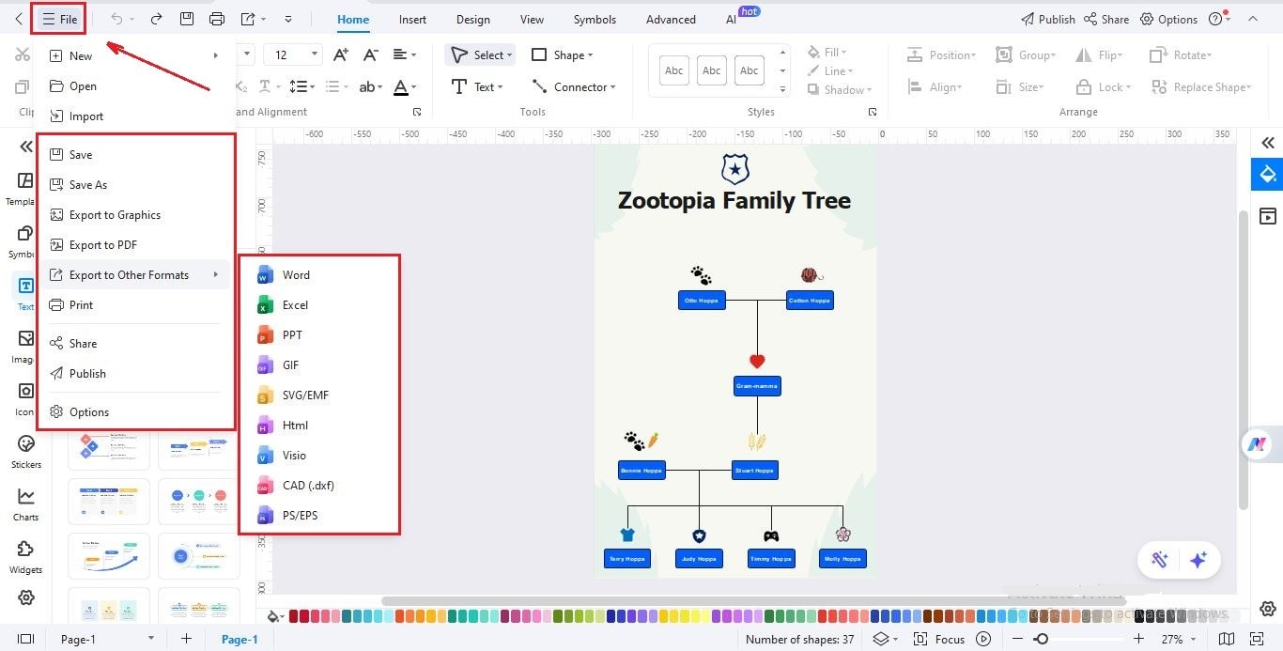Open the Symbols tab
Screen dimensions: 1283x651
click(595, 19)
